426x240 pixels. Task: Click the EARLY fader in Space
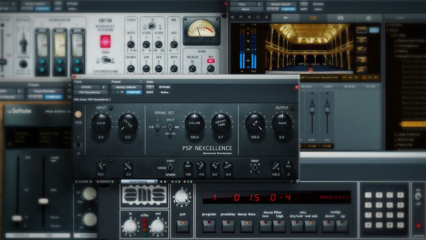(312, 109)
